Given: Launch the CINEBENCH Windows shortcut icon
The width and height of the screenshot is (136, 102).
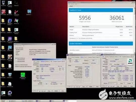Looking at the screenshot, I should pos(10,22).
